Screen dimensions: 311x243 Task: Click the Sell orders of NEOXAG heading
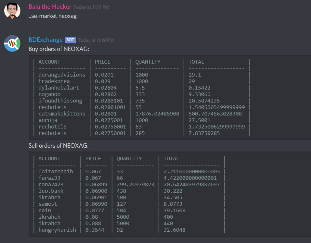[58, 146]
